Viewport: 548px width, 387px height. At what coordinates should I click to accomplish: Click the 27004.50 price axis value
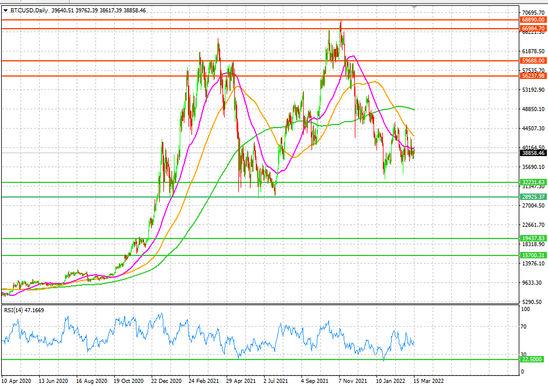533,206
